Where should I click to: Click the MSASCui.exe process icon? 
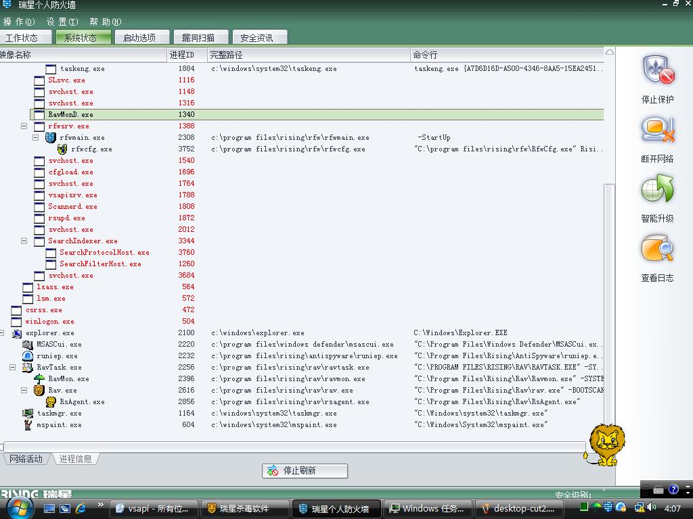click(x=28, y=345)
